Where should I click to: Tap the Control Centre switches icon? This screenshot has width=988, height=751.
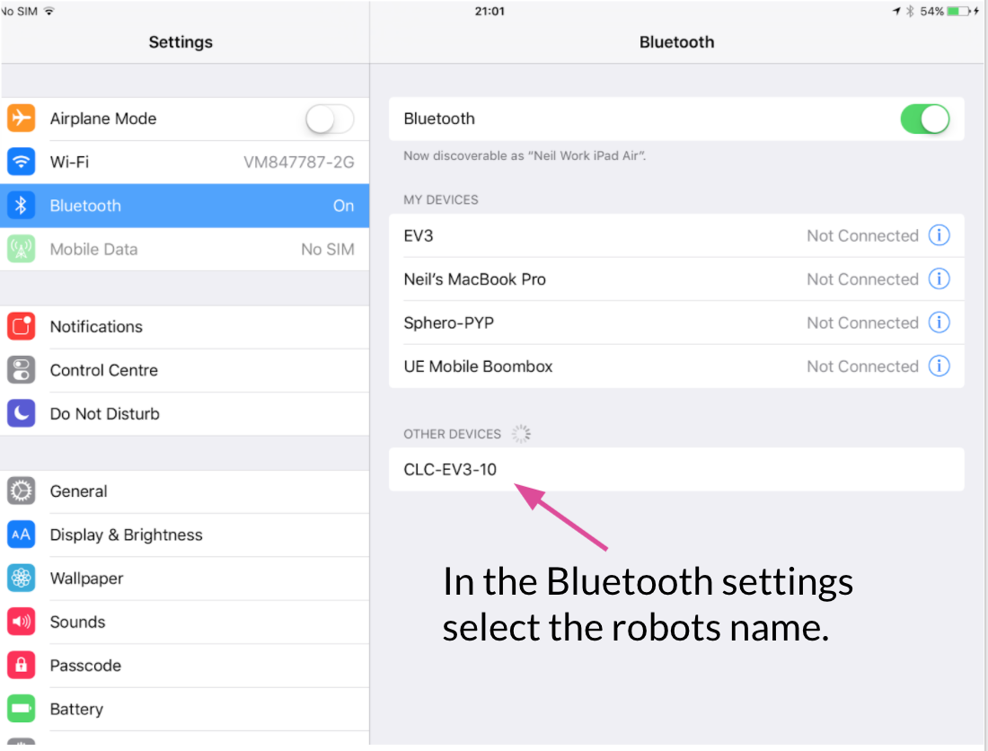coord(21,370)
